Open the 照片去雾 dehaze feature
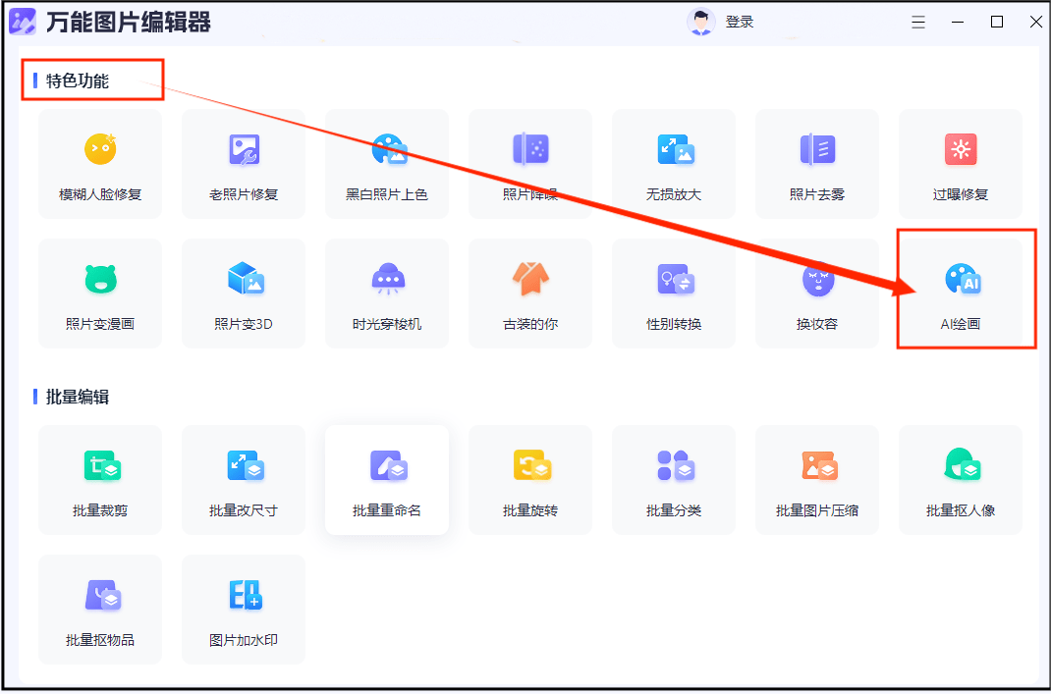The height and width of the screenshot is (694, 1051). coord(817,163)
